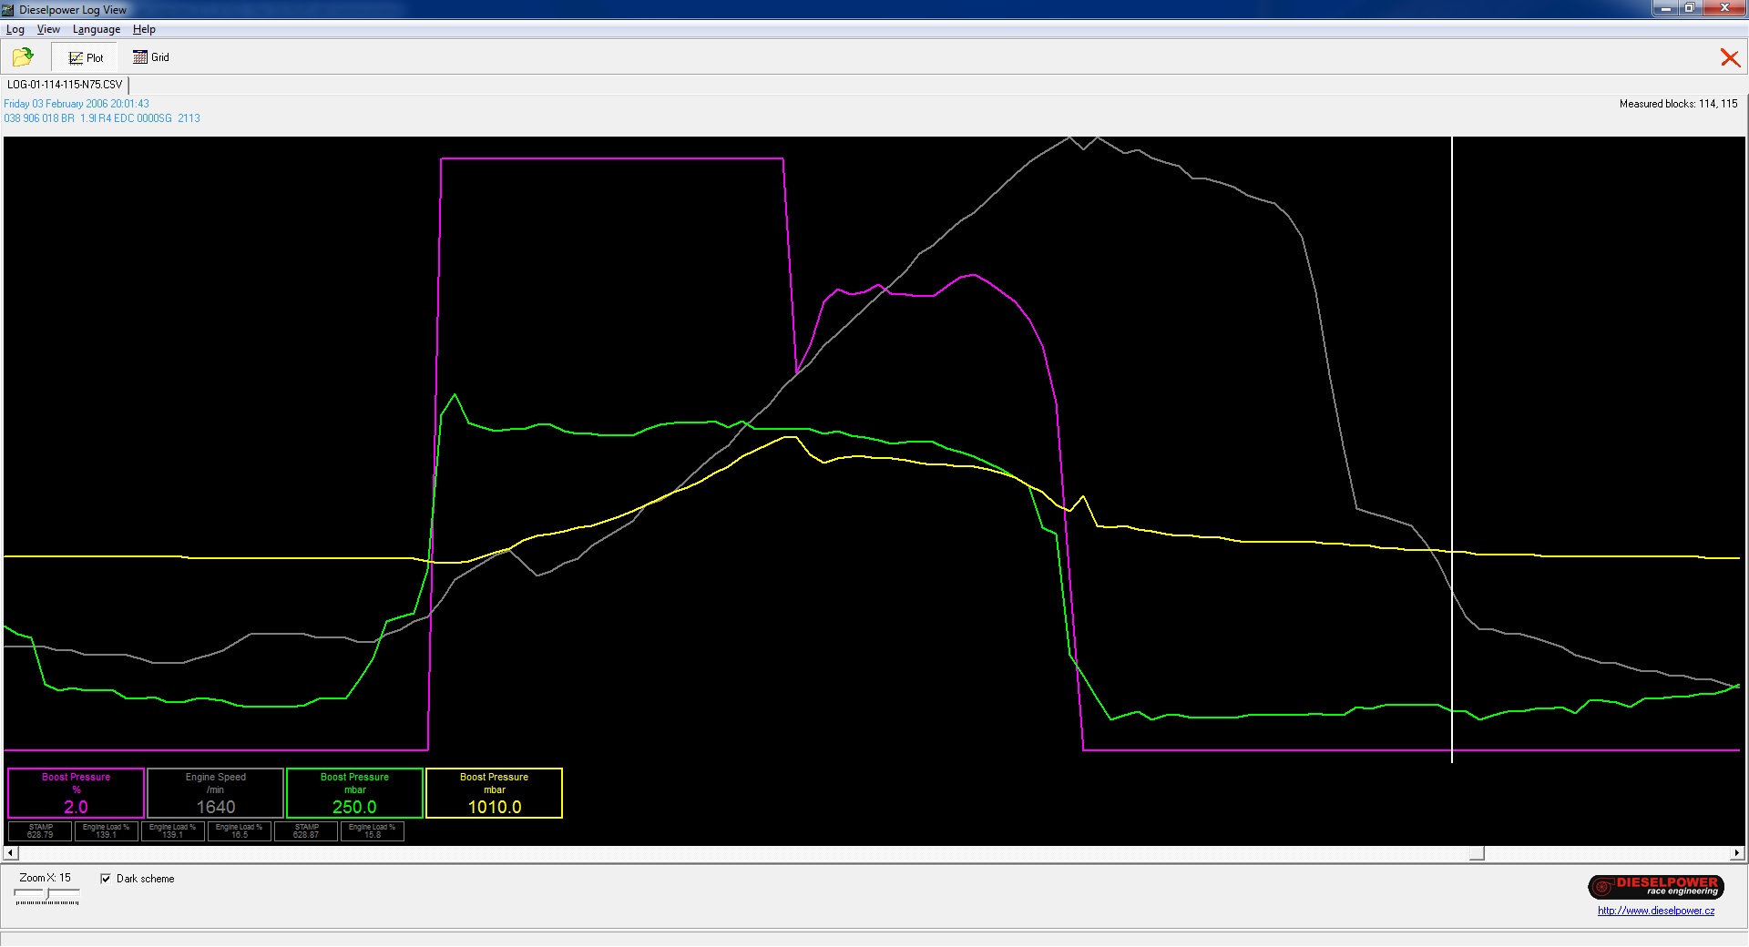Click the left scroll arrow of horizontal scrollbar
Screen dimensions: 1749x947
pos(10,853)
